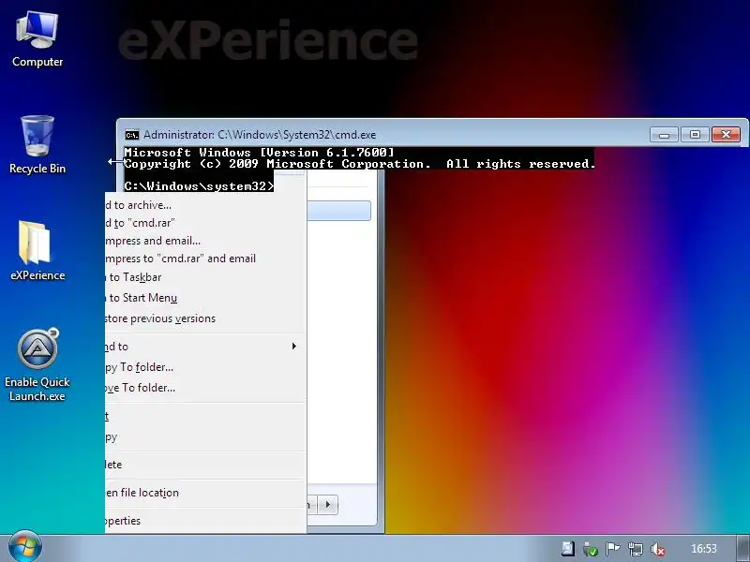The width and height of the screenshot is (750, 562).
Task: Click the Action Center flag tray icon
Action: [x=612, y=549]
